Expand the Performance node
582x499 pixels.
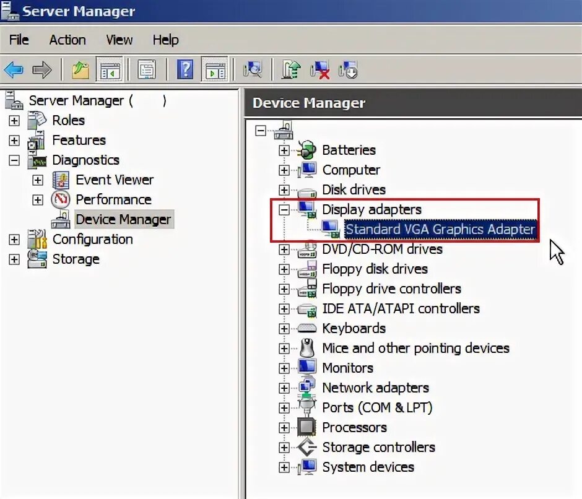(38, 200)
